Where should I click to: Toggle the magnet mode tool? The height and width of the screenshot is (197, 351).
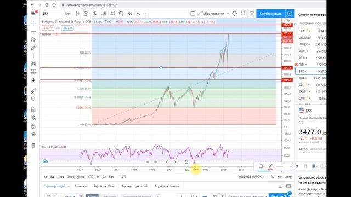click(x=33, y=109)
